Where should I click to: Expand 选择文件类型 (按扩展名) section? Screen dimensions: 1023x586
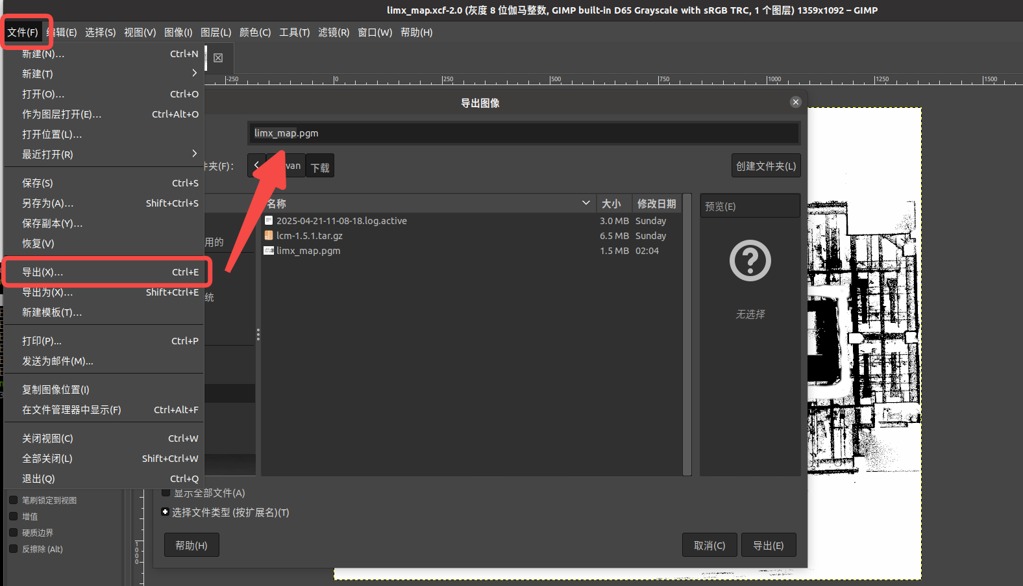(166, 512)
